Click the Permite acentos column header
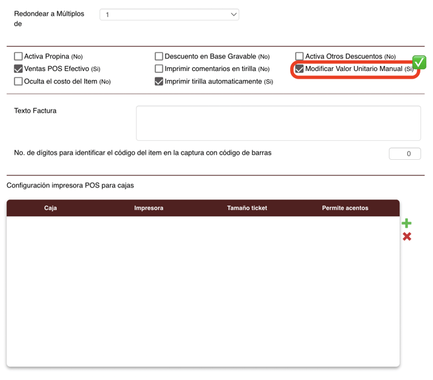Viewport: 433px width, 380px height. (x=345, y=208)
